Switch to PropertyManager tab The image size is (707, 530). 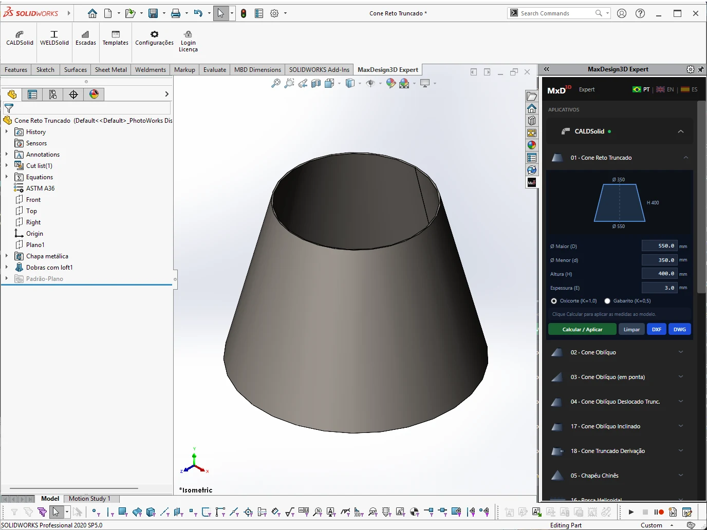coord(32,94)
